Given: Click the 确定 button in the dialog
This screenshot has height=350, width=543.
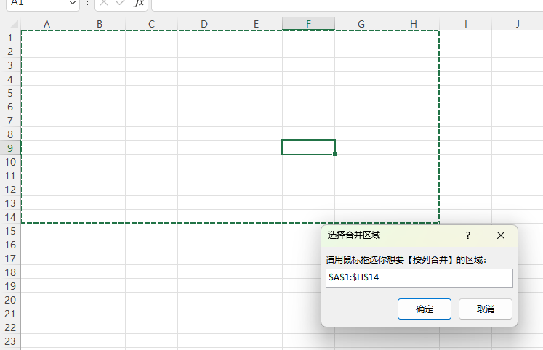Looking at the screenshot, I should coord(425,309).
